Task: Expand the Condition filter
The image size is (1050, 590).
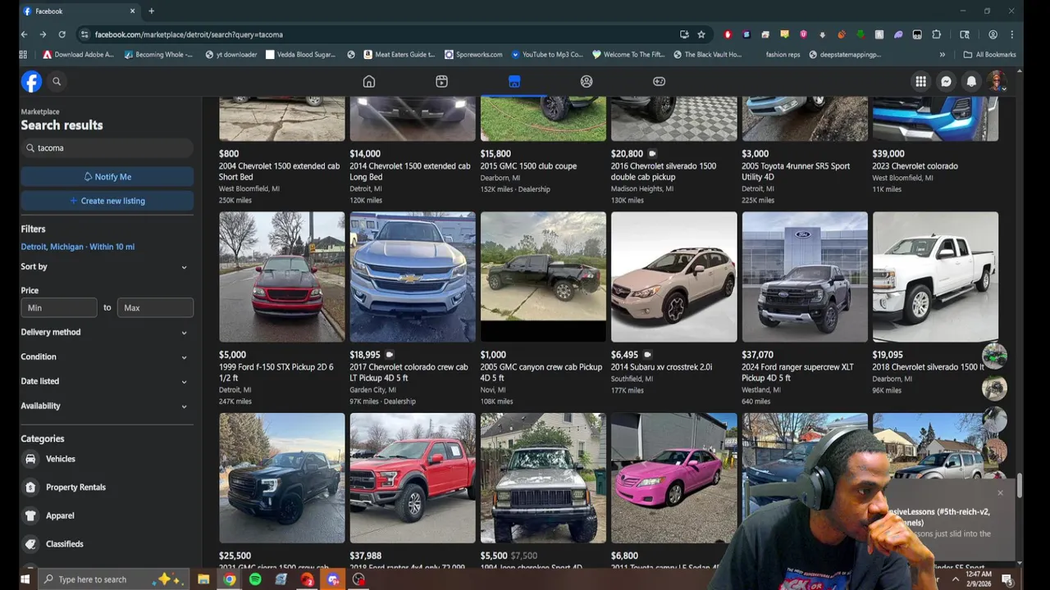Action: [x=106, y=356]
